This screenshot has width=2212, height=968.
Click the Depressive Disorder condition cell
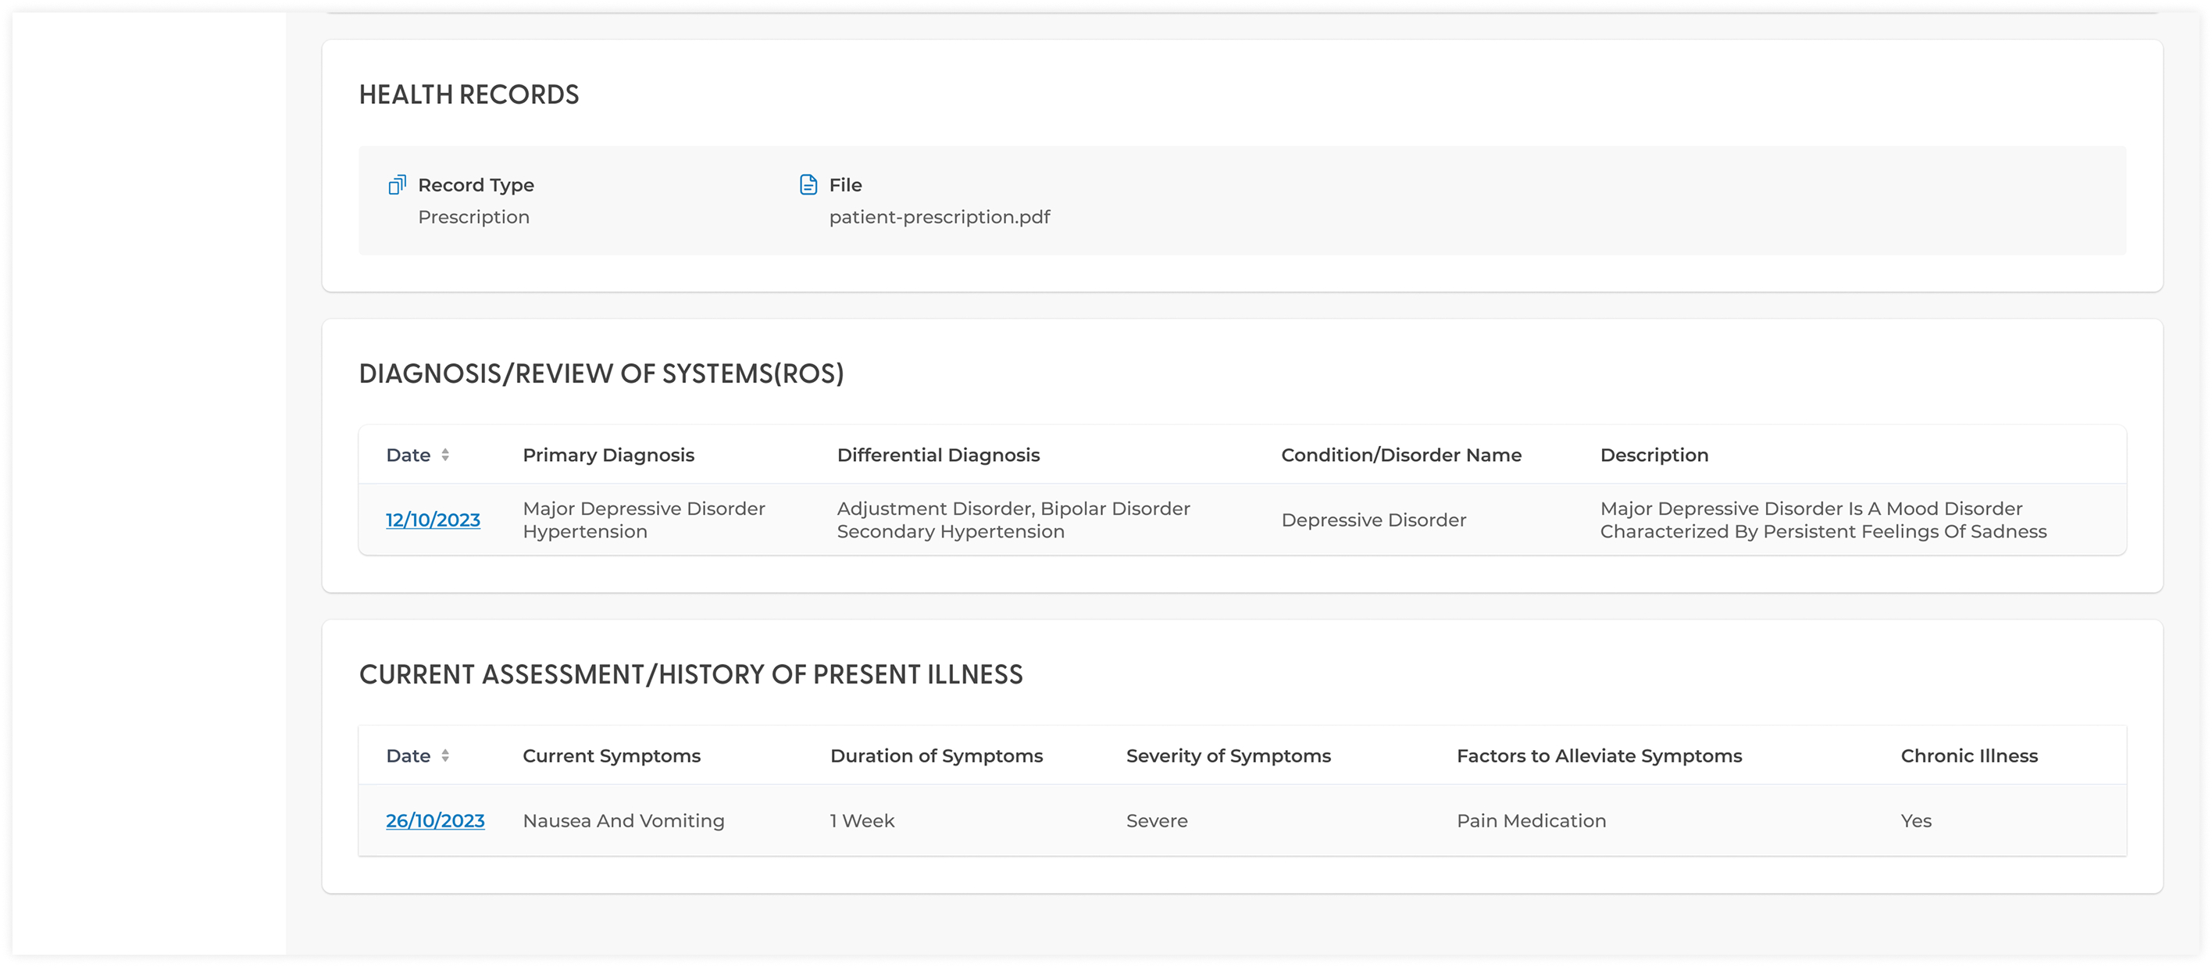tap(1373, 520)
